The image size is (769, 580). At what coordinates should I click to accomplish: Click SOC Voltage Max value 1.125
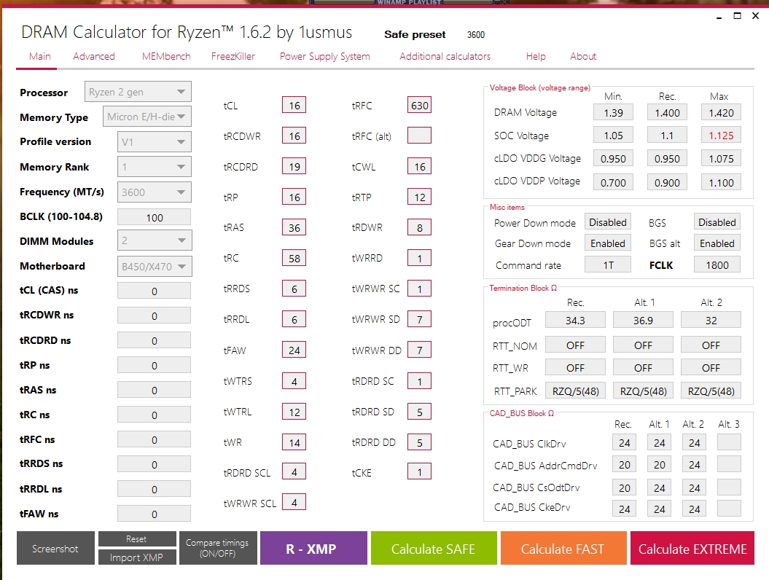point(721,136)
